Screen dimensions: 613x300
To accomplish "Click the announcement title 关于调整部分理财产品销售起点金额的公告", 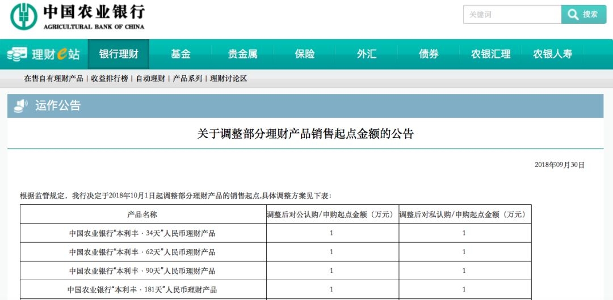I will [305, 134].
